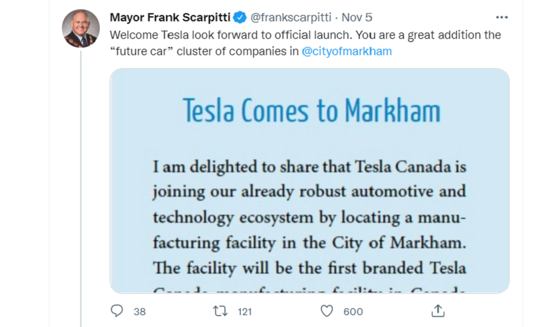Open the Tesla Comes to Markham image

(310, 180)
